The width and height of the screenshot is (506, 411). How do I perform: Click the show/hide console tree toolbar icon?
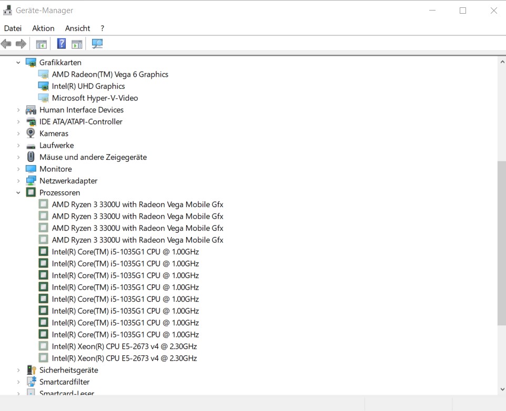click(x=42, y=44)
